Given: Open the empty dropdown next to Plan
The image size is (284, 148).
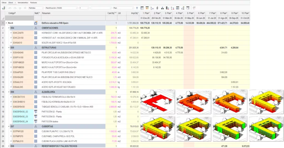Looking at the screenshot, I should pos(101,8).
